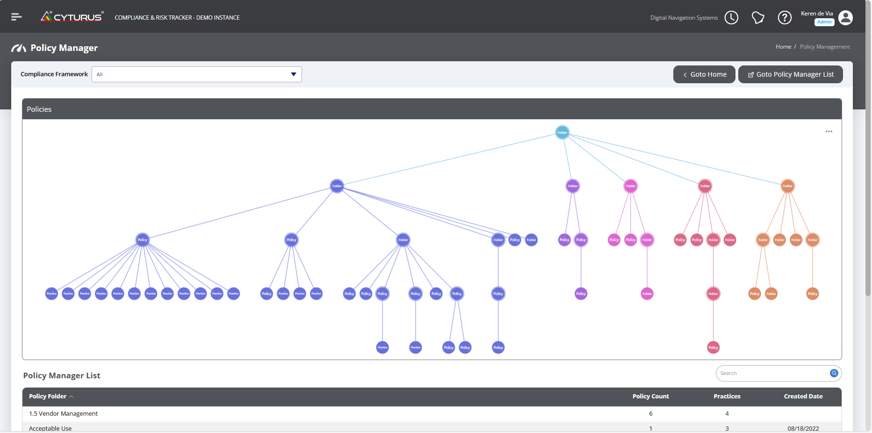Open the 1.5 Vendor Management folder row
The image size is (872, 433).
click(x=63, y=413)
